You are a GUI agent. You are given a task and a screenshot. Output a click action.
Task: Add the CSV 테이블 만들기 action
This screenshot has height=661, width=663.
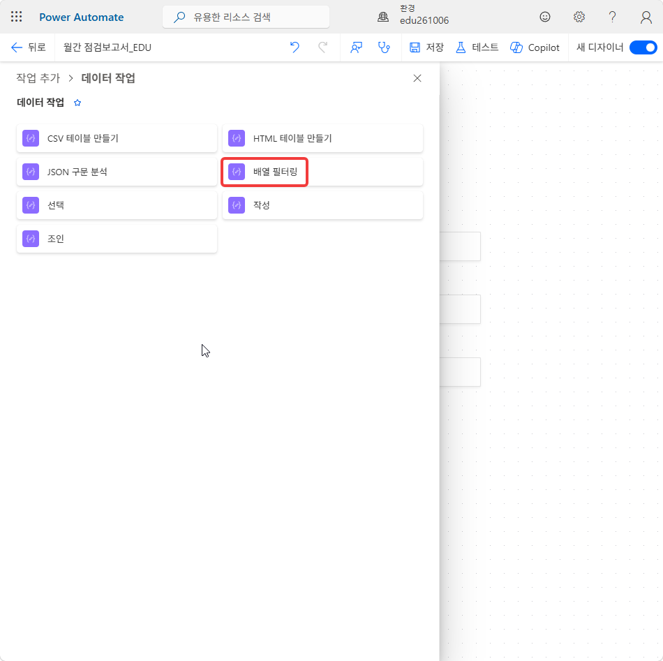pyautogui.click(x=117, y=138)
